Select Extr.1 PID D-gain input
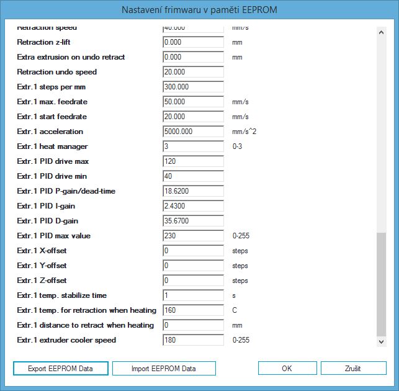Viewport: 399px width, 391px height. pos(192,221)
